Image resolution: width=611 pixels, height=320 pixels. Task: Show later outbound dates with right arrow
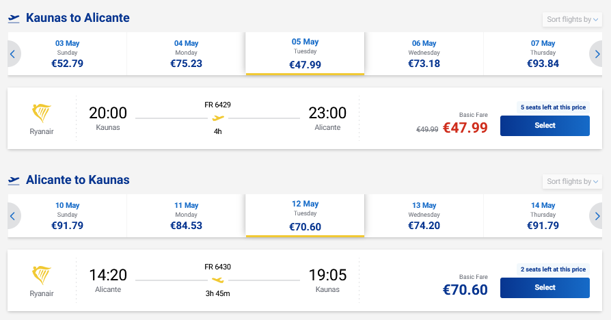[x=597, y=53]
